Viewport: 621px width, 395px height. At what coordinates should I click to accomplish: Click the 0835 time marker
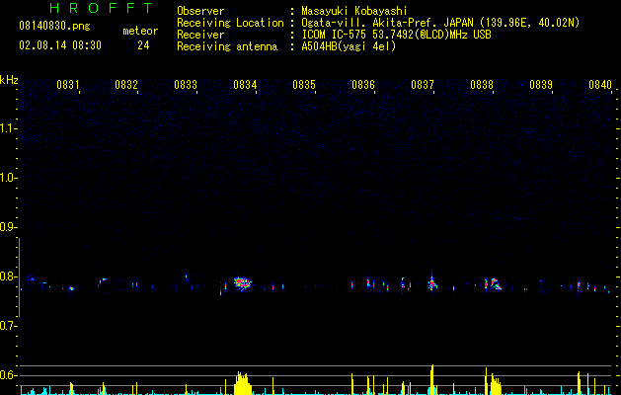pos(304,85)
